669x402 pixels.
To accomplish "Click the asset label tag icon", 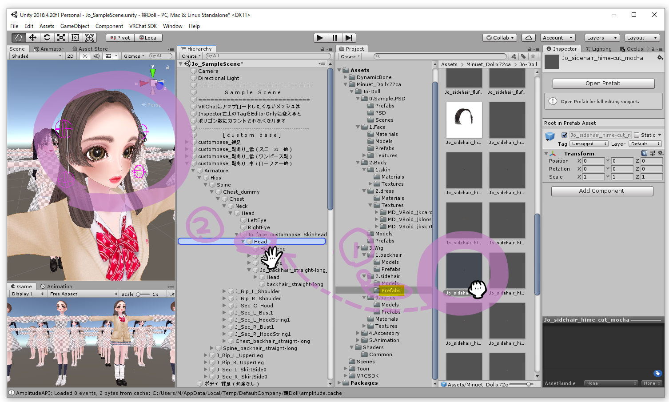I will tap(657, 373).
